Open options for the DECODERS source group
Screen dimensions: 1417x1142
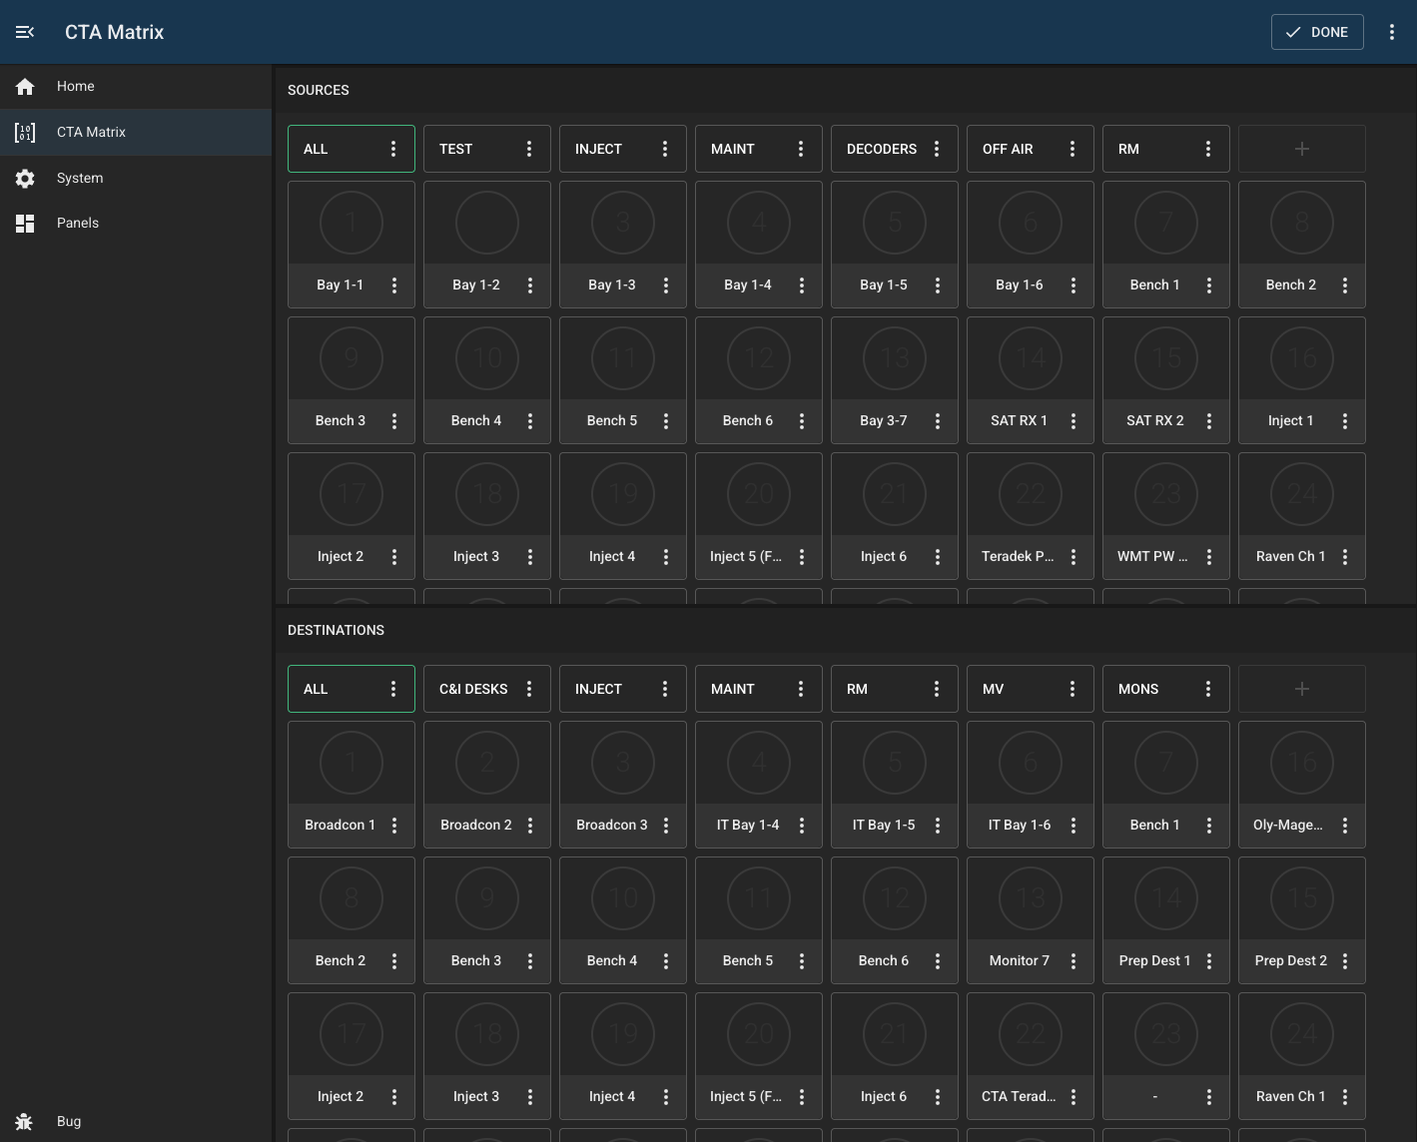(937, 149)
